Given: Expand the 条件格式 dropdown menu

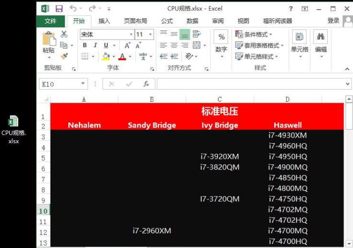Looking at the screenshot, I should pos(254,34).
